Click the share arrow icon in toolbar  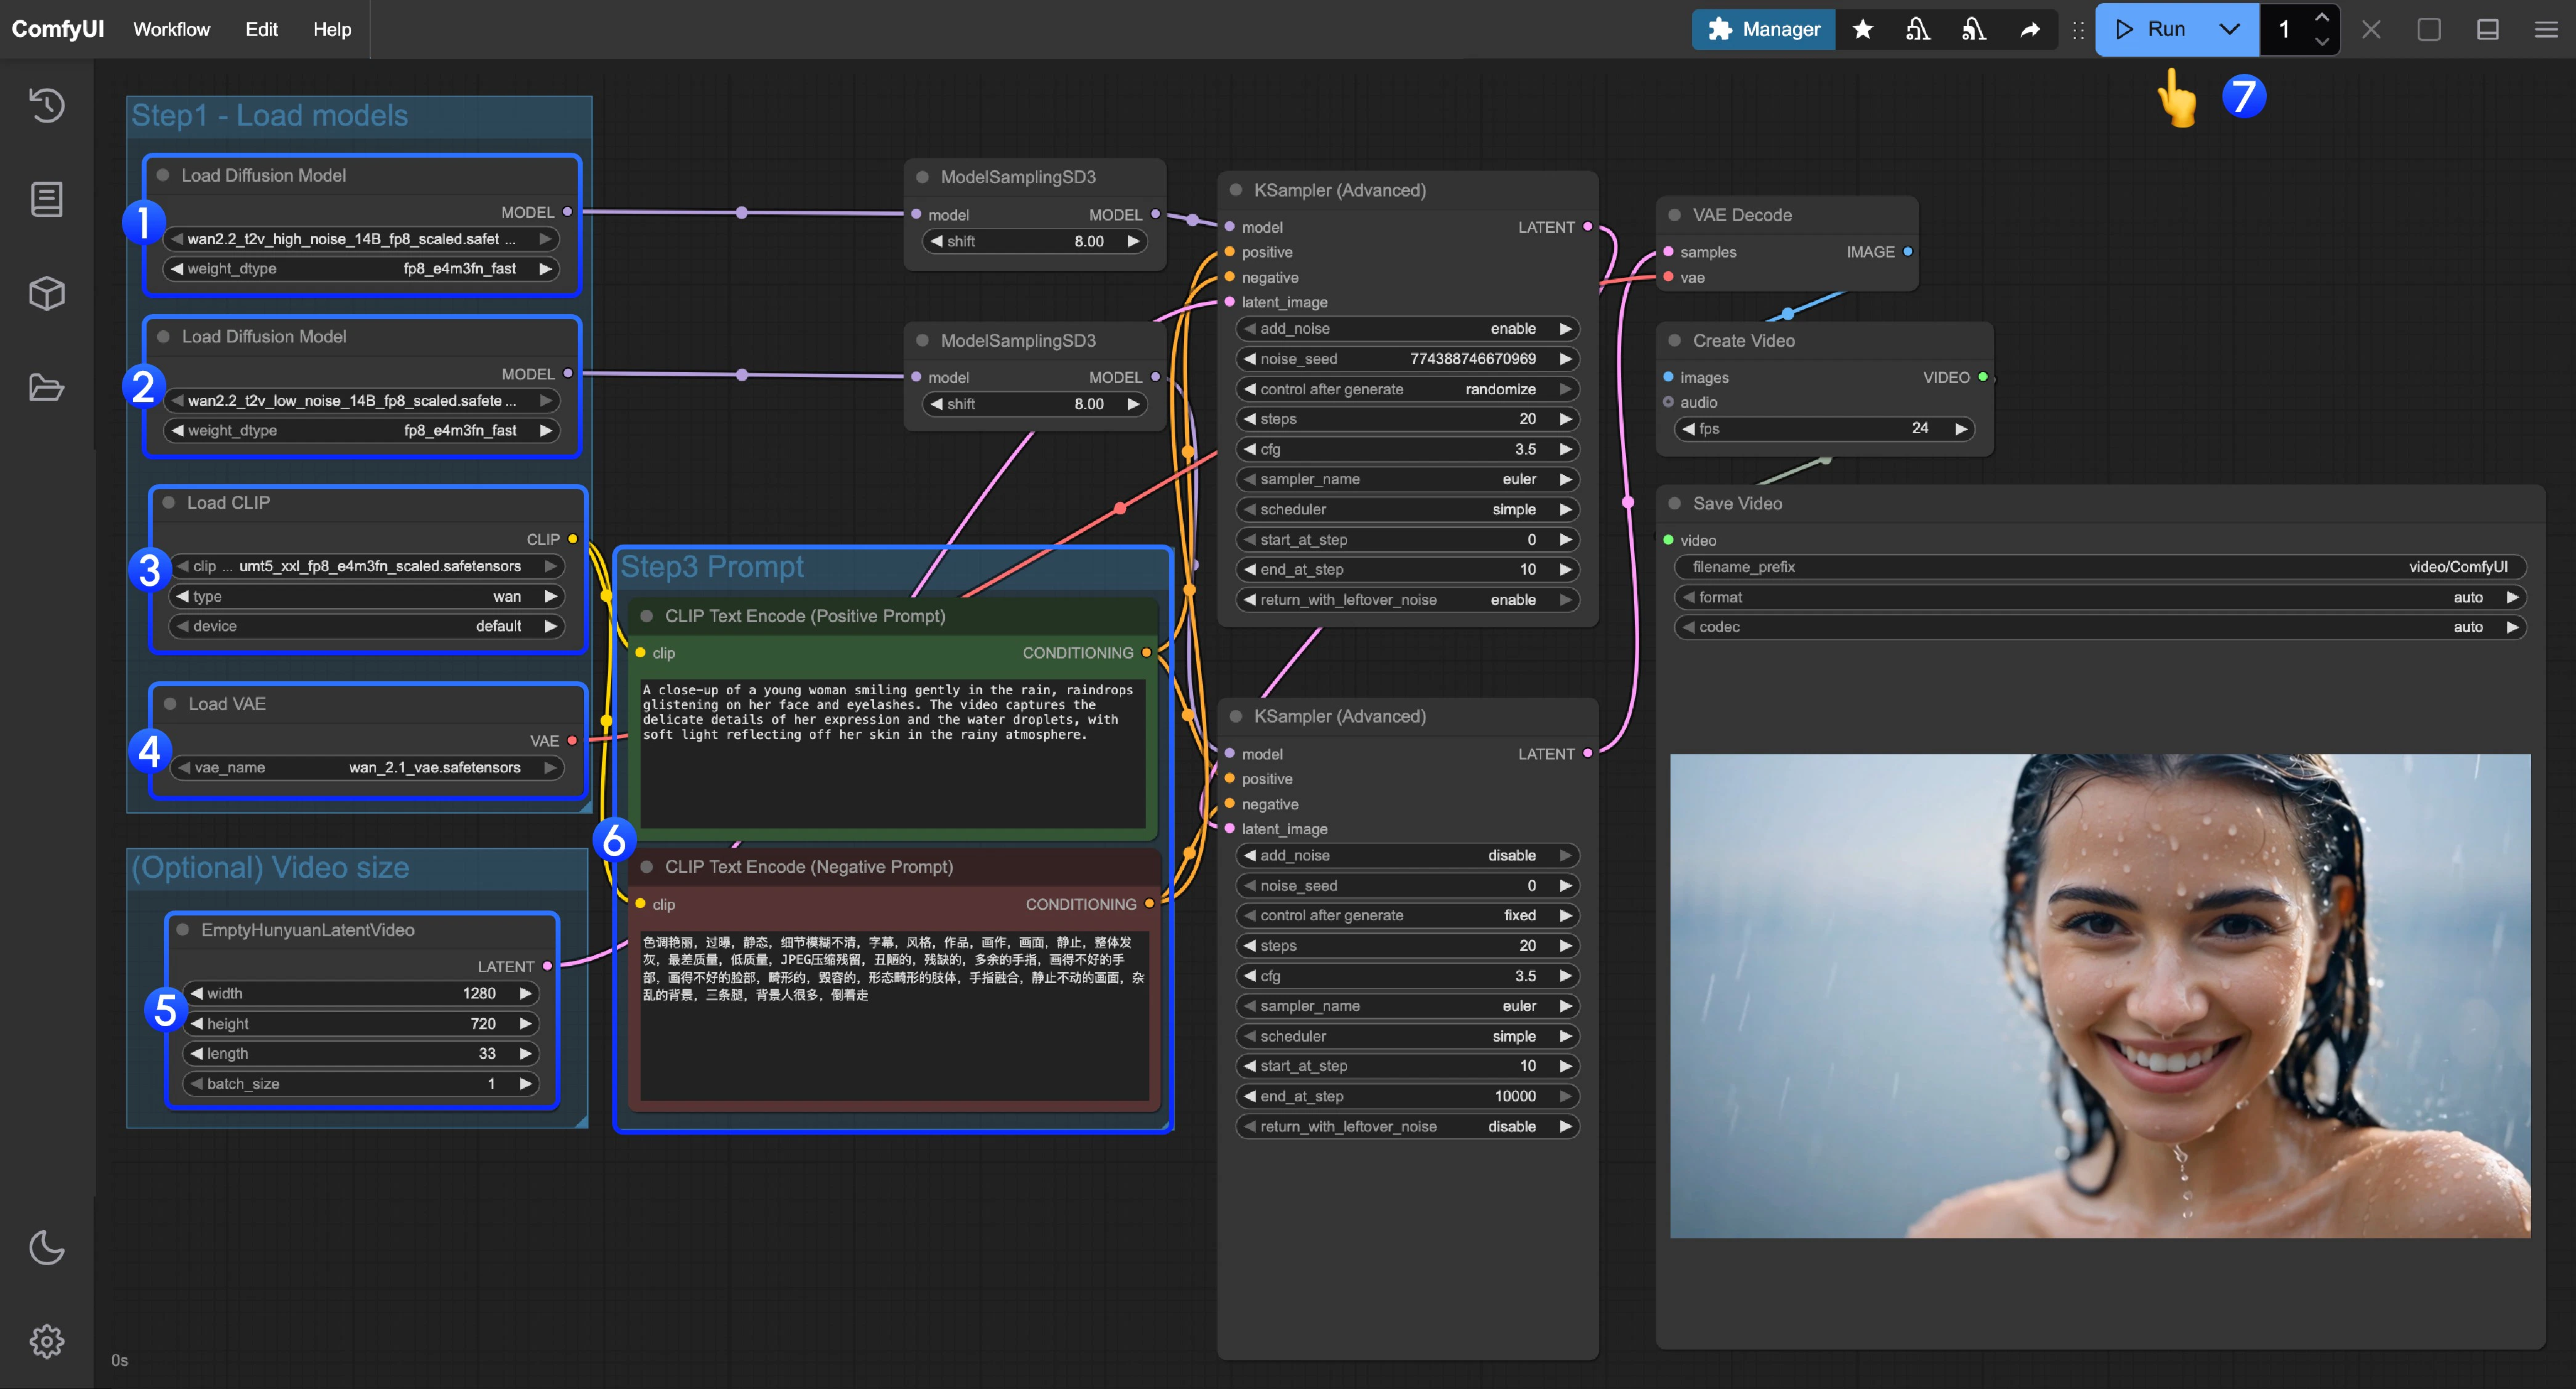[x=2029, y=29]
